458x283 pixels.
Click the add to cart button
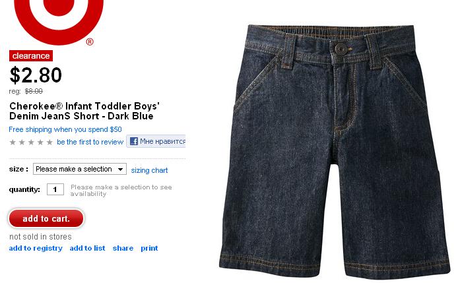tap(46, 218)
